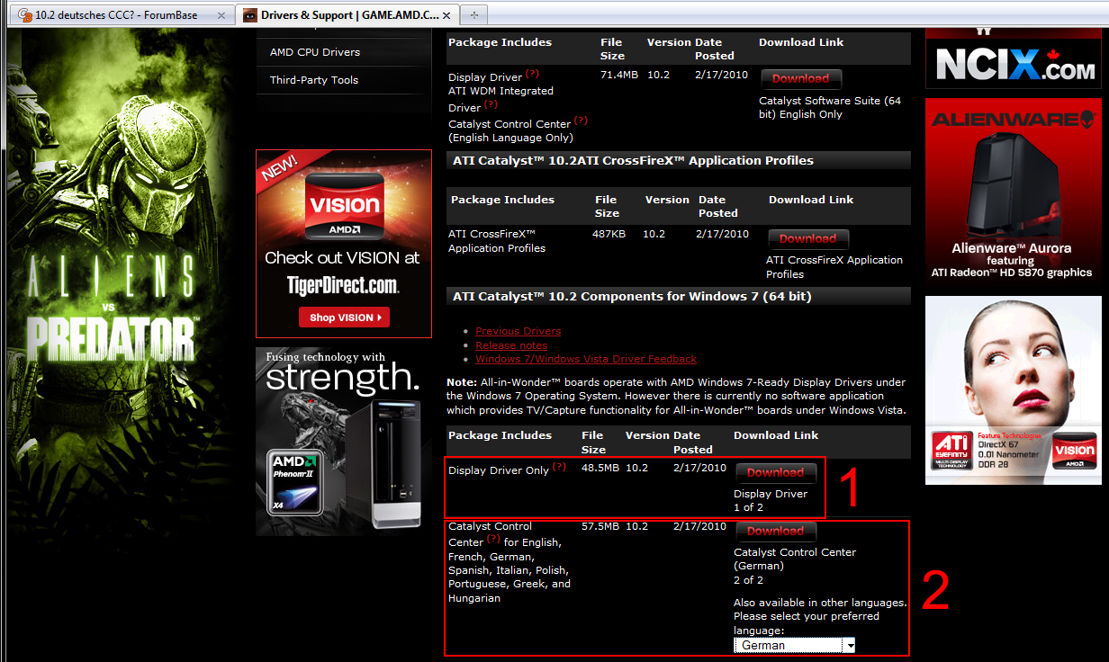Viewport: 1109px width, 662px height.
Task: Click the AMD Phenom II badge
Action: point(295,482)
